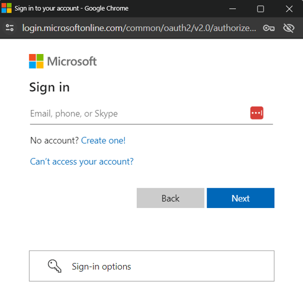
Task: Click the Microsoft favicon in the title bar
Action: click(7, 9)
